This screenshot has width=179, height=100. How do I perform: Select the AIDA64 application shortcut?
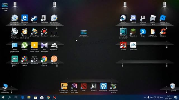[123, 46]
